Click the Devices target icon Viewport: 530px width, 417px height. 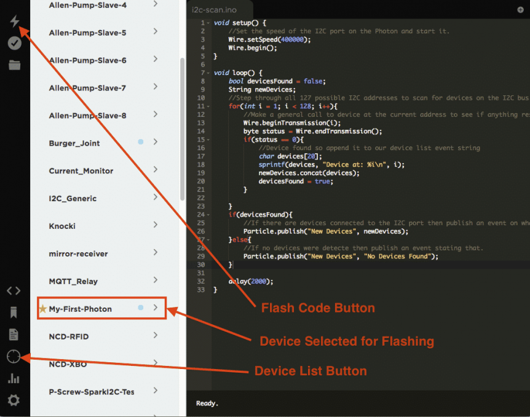point(14,356)
